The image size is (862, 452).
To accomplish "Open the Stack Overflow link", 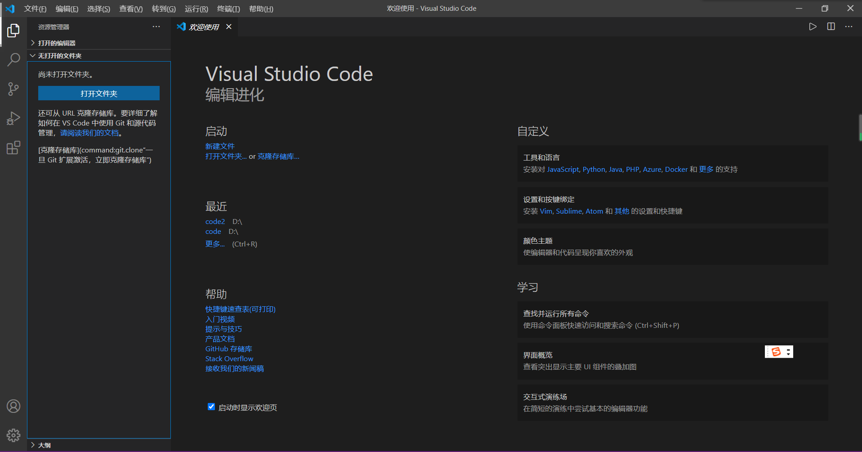I will coord(229,358).
